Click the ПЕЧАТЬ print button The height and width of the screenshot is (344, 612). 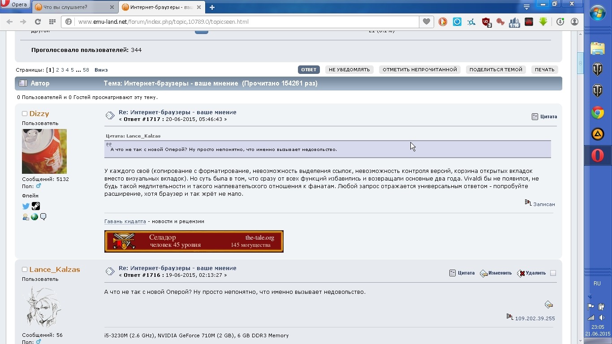(544, 69)
